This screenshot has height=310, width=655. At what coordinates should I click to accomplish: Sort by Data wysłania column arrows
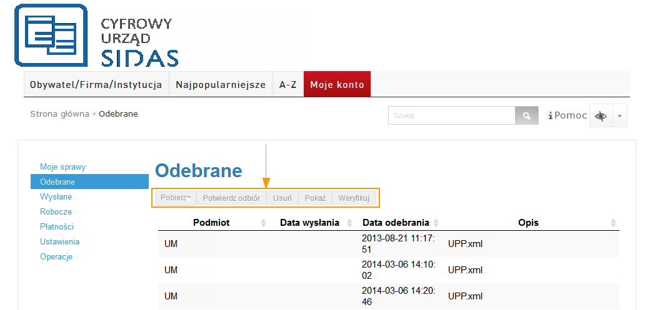tap(349, 223)
